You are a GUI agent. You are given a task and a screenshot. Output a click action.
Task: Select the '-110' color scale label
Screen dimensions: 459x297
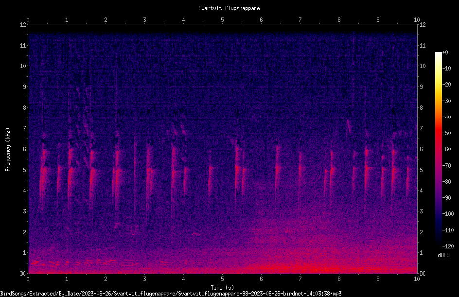coord(448,230)
